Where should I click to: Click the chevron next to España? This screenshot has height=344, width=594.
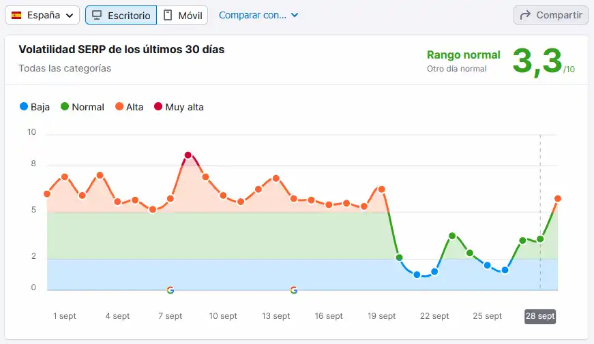tap(69, 16)
